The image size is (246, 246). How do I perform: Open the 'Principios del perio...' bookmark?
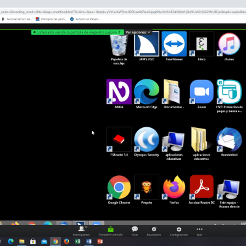tap(51, 19)
